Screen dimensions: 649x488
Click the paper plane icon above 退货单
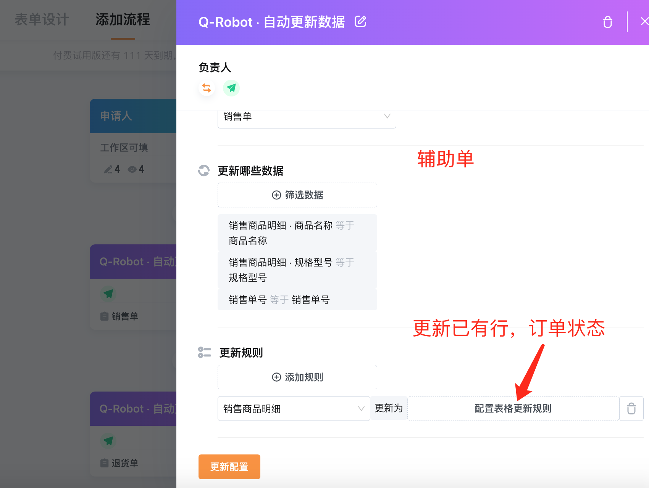click(108, 441)
